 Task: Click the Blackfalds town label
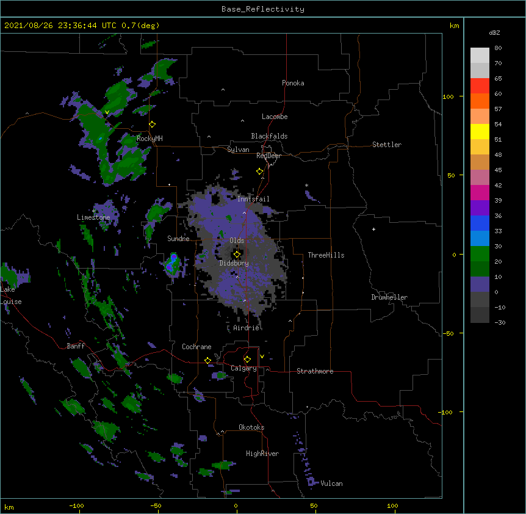pyautogui.click(x=269, y=136)
